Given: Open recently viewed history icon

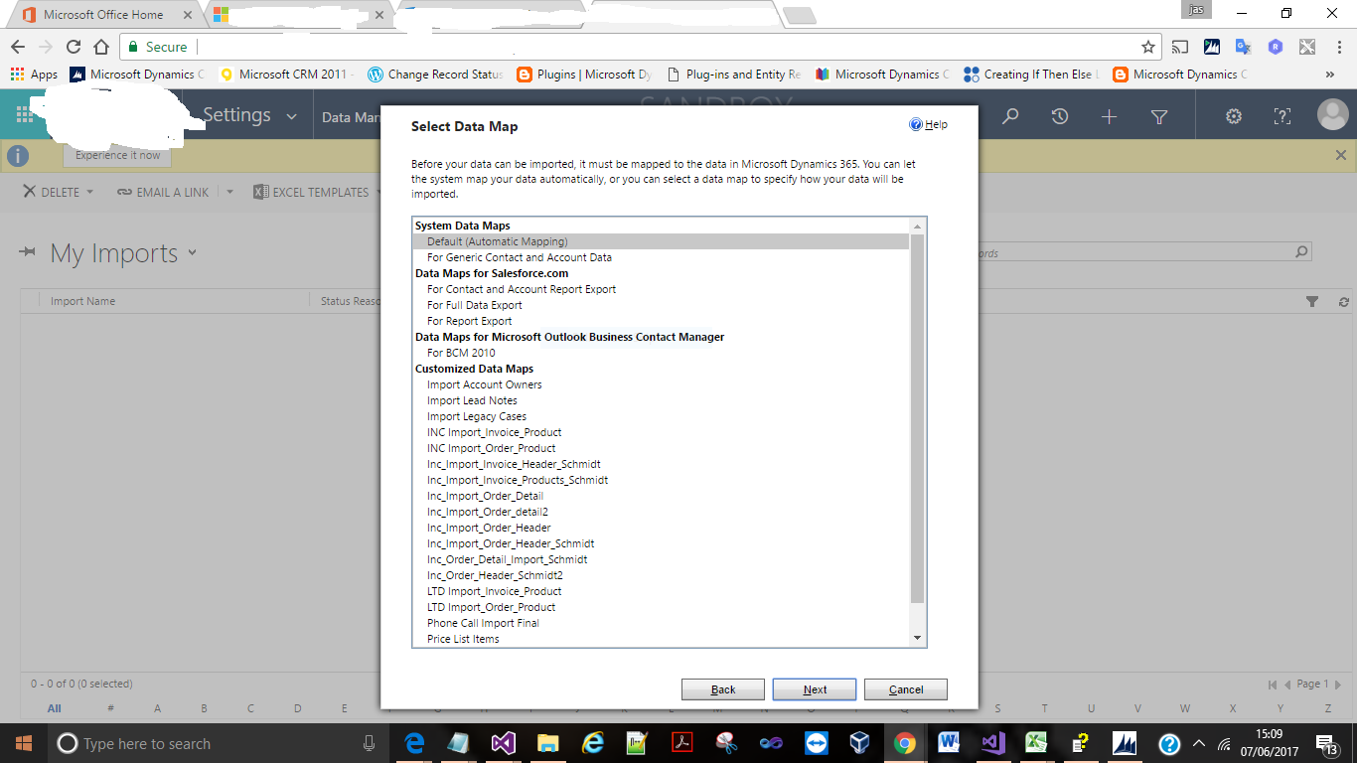Looking at the screenshot, I should 1060,116.
